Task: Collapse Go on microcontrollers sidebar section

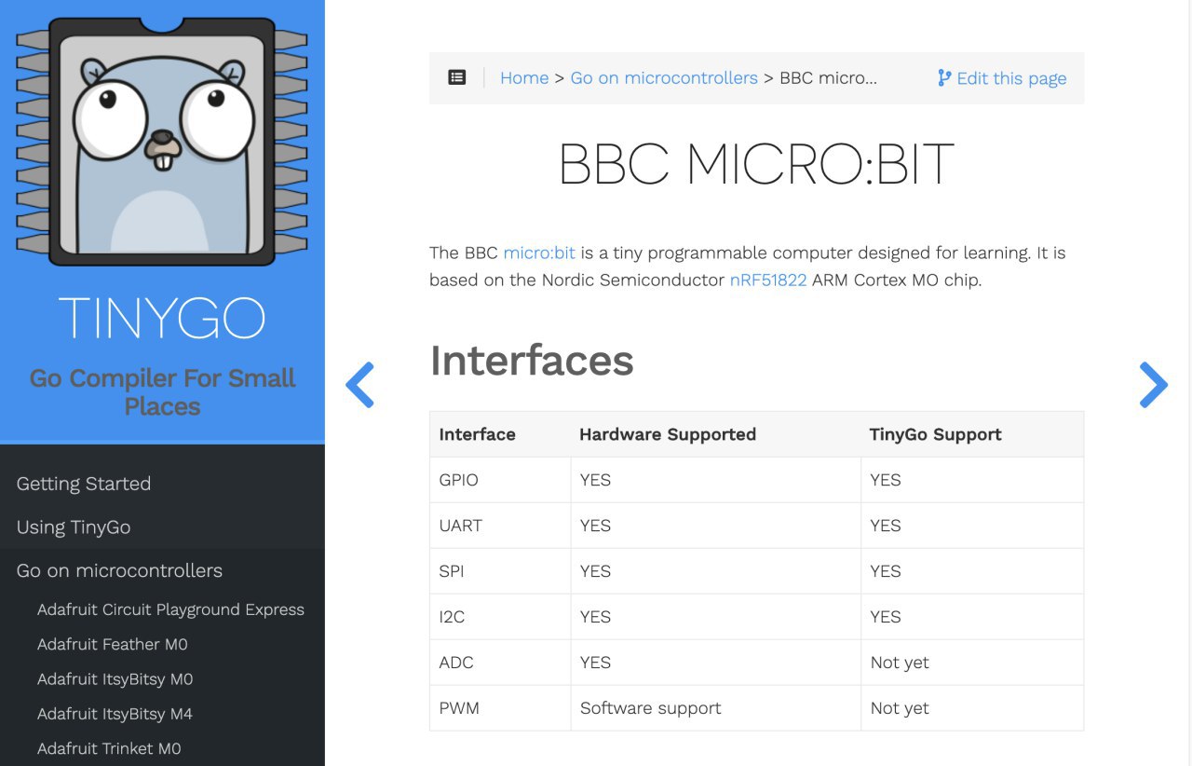Action: pyautogui.click(x=119, y=570)
